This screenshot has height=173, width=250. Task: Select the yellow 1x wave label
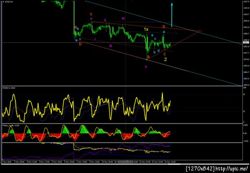tap(146, 29)
